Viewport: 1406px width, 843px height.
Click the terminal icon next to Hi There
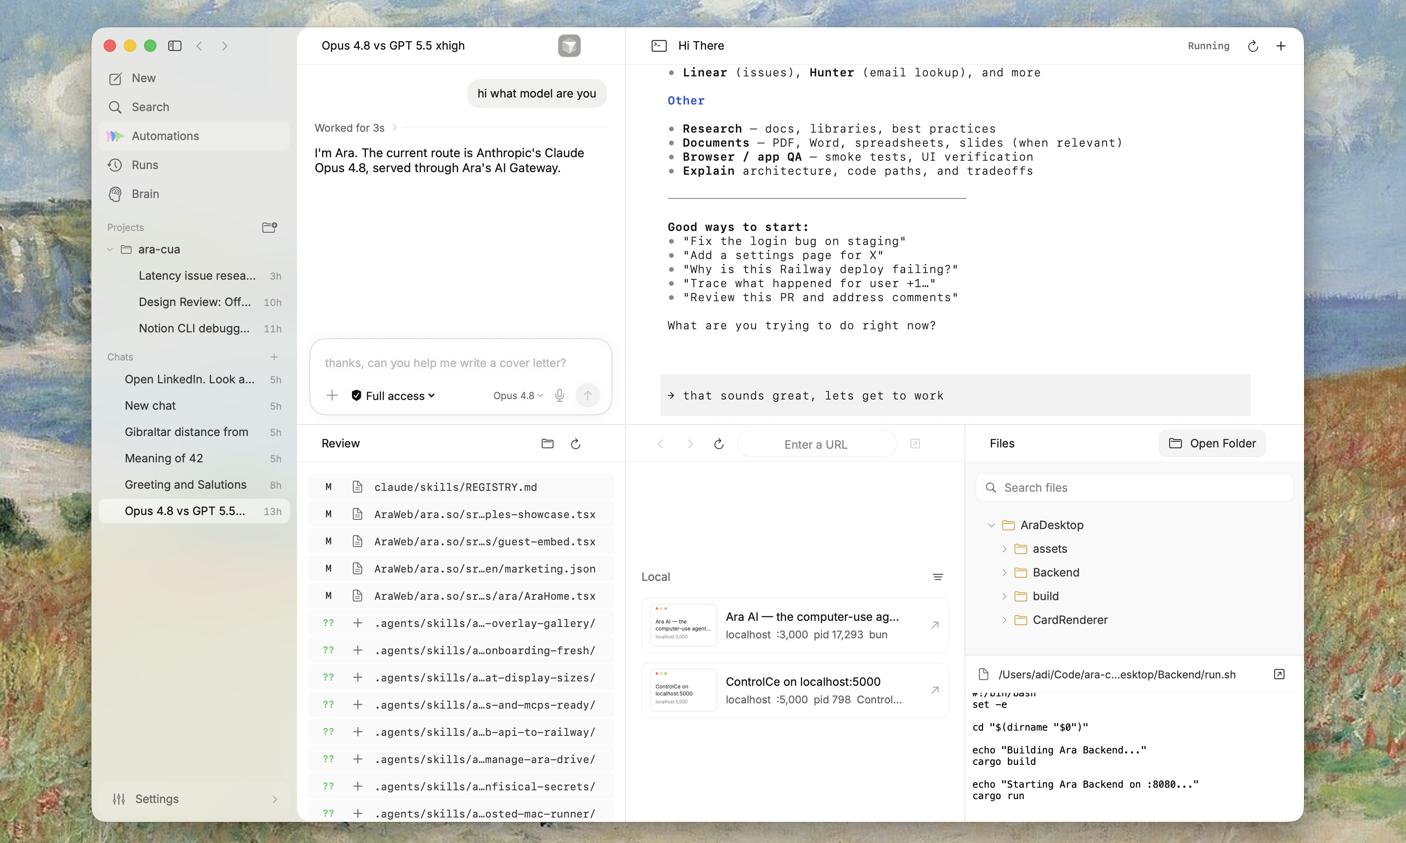coord(659,46)
